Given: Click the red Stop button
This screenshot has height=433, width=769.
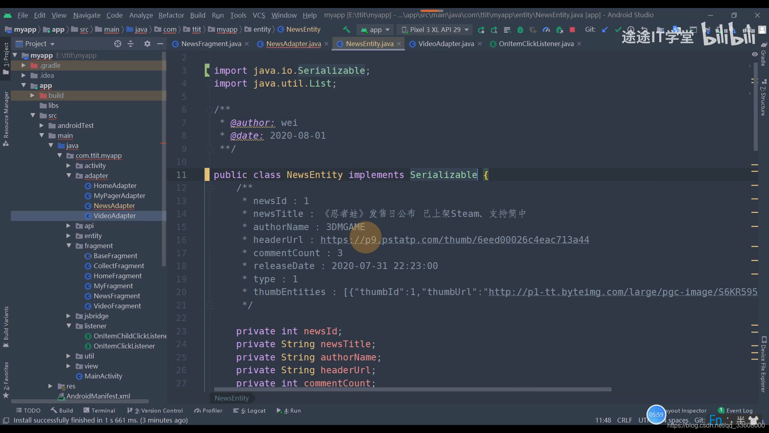Looking at the screenshot, I should click(572, 30).
